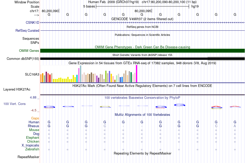Click the Sequences label on the left
The image size is (245, 163).
pos(31,38)
